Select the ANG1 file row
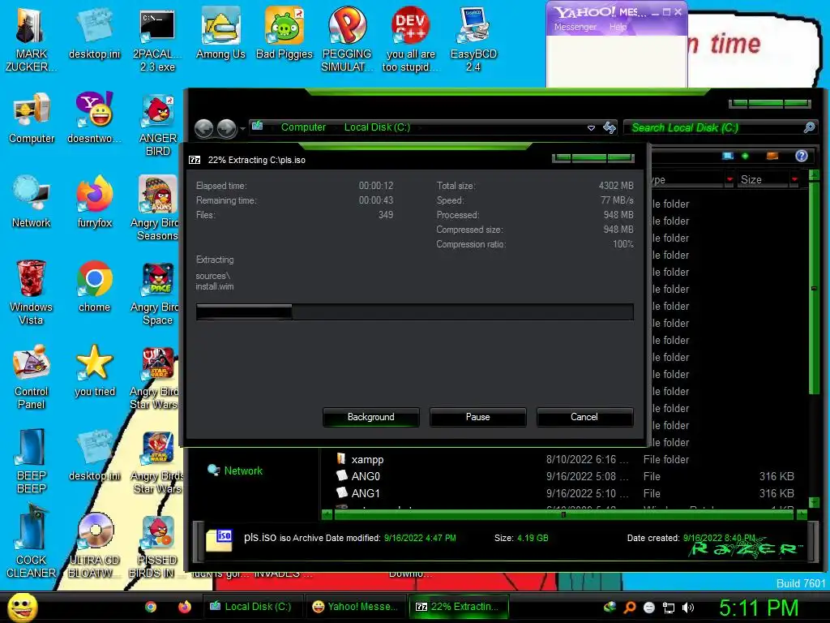This screenshot has width=830, height=623. [565, 493]
